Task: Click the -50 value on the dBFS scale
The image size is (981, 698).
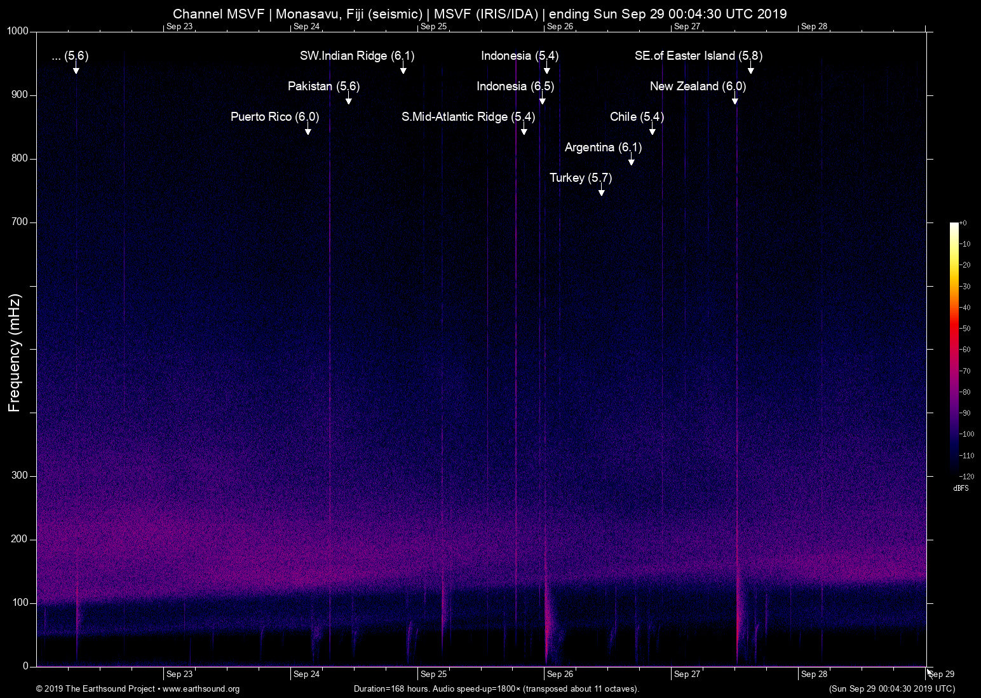Action: [x=964, y=329]
